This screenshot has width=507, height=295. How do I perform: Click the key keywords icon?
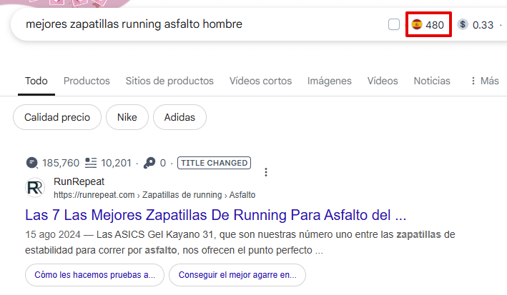(149, 163)
